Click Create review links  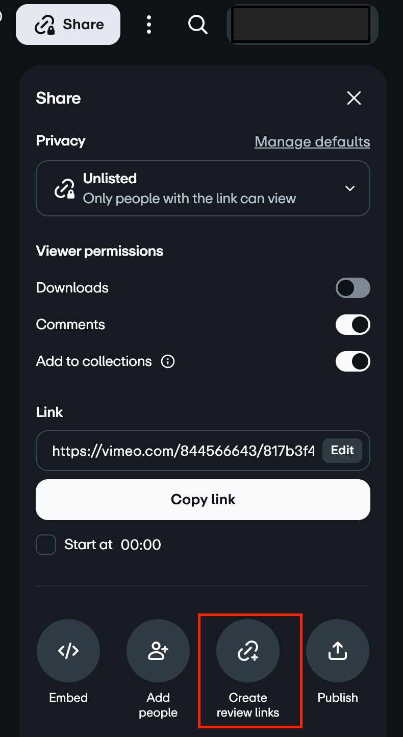[248, 651]
